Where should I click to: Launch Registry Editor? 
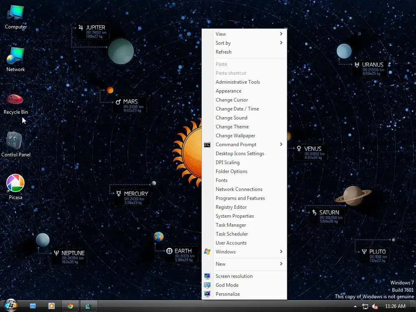[244, 207]
